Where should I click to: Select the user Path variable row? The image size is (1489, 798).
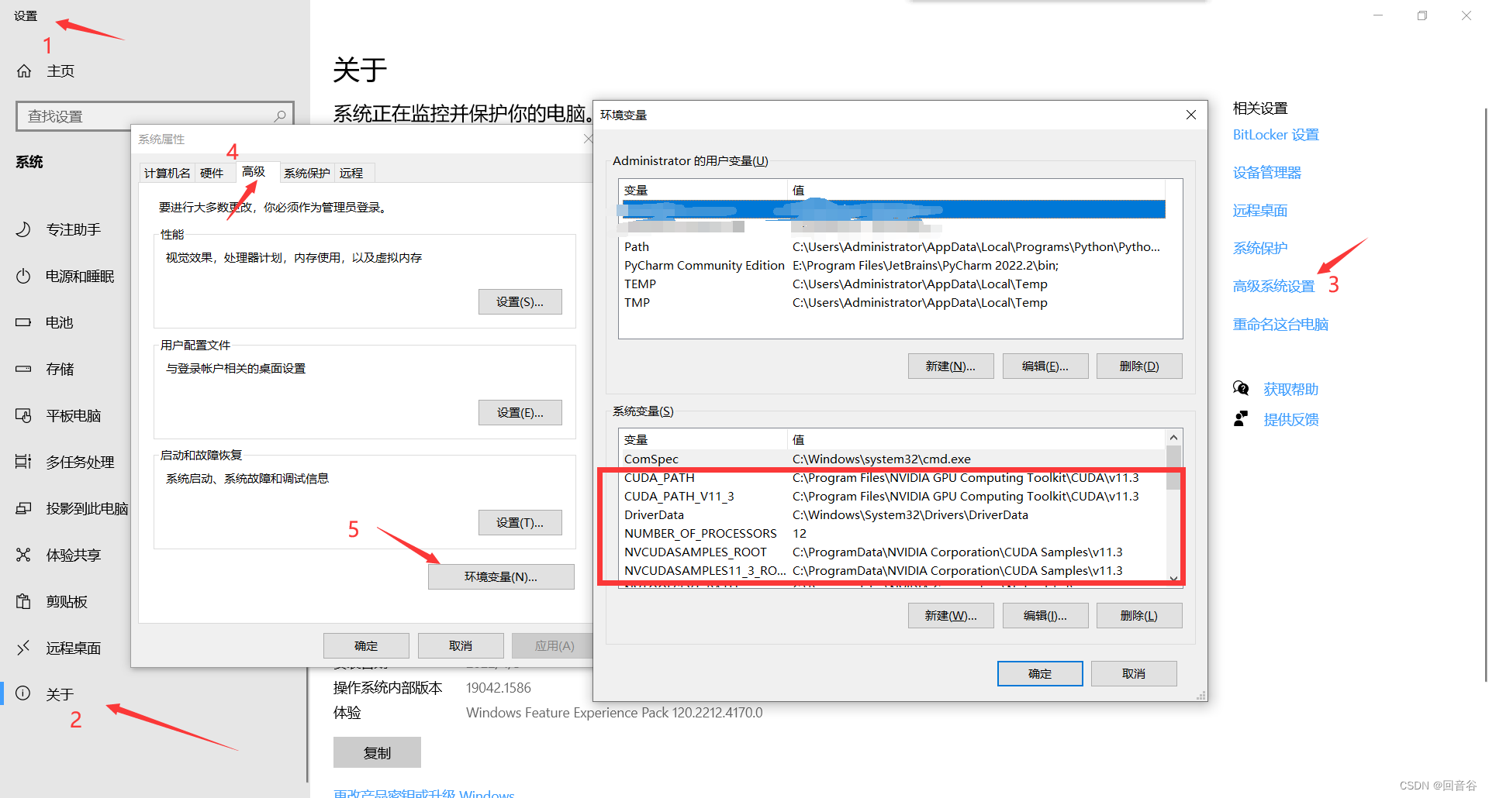[x=893, y=247]
